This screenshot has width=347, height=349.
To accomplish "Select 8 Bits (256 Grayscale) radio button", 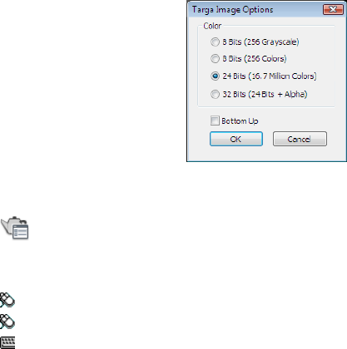I will pyautogui.click(x=215, y=42).
